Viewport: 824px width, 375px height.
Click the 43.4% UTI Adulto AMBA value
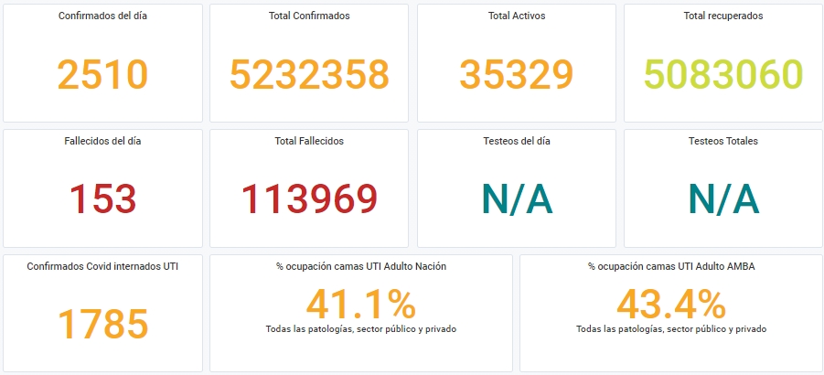671,305
